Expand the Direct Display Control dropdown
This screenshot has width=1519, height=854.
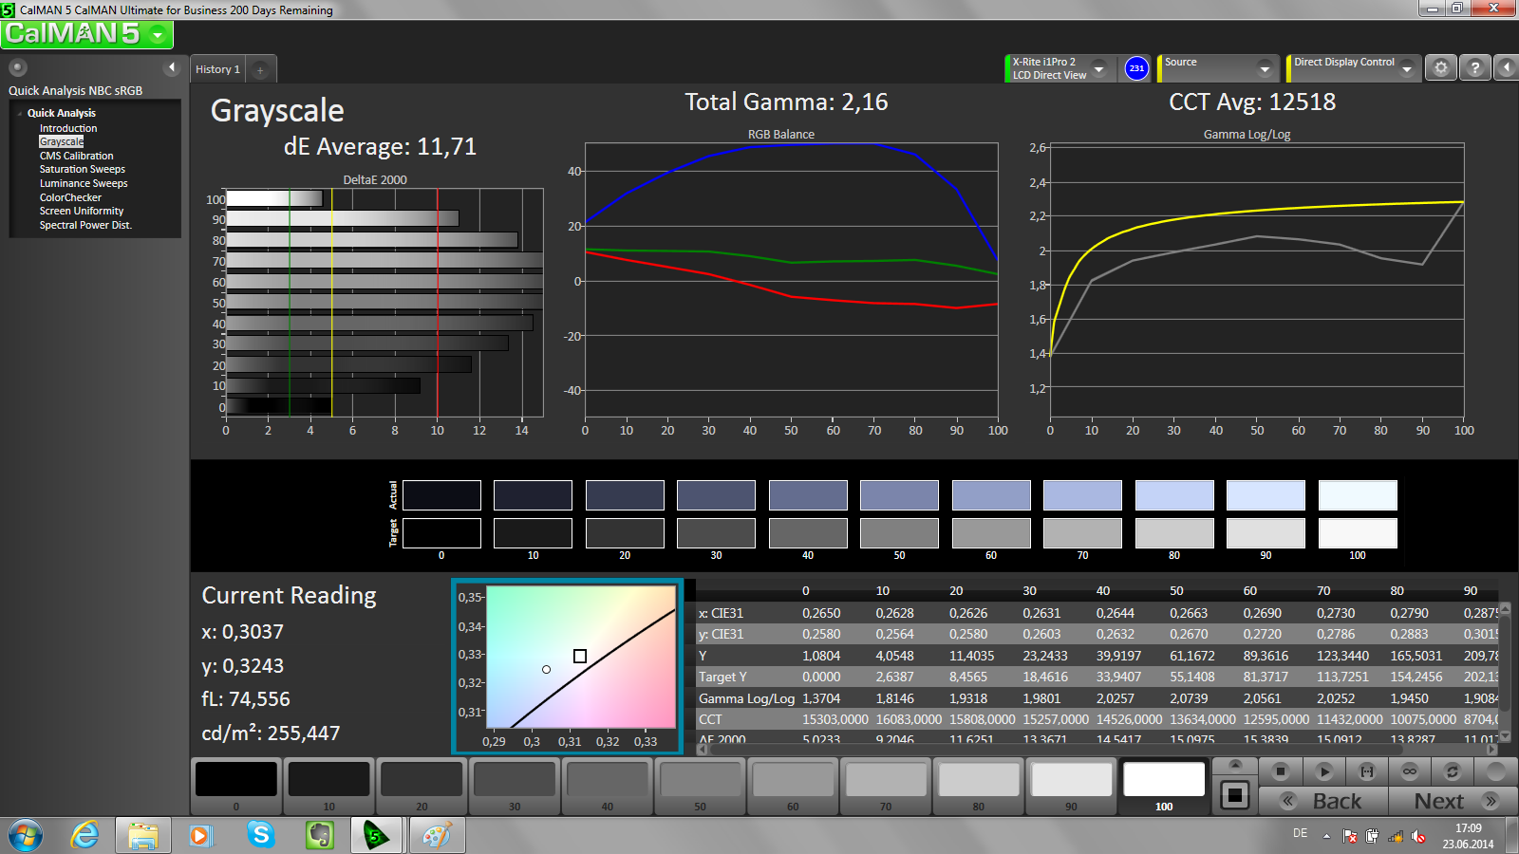[1407, 68]
